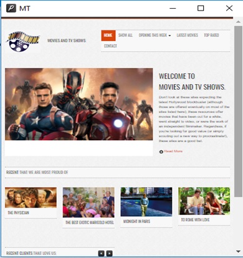
Task: Click the vertical scrollbar thumb
Action: 238,112
